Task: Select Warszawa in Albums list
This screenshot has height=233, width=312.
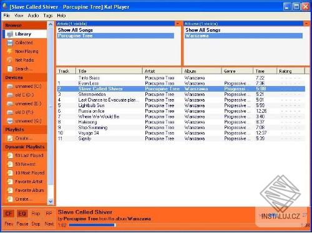Action: 243,36
